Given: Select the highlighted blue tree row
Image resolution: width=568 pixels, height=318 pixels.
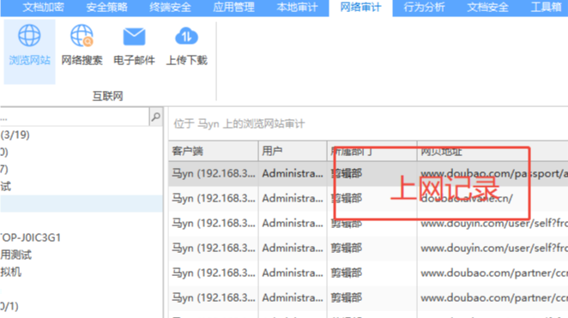Looking at the screenshot, I should (82, 203).
